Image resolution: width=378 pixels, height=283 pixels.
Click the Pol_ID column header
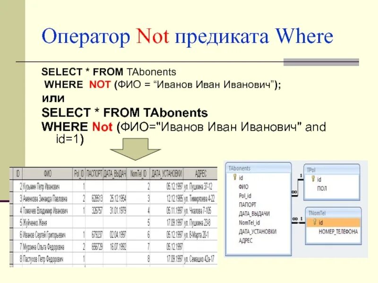pyautogui.click(x=79, y=174)
